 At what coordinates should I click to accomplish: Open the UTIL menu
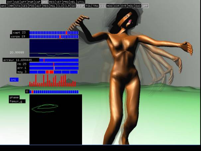point(81,2)
